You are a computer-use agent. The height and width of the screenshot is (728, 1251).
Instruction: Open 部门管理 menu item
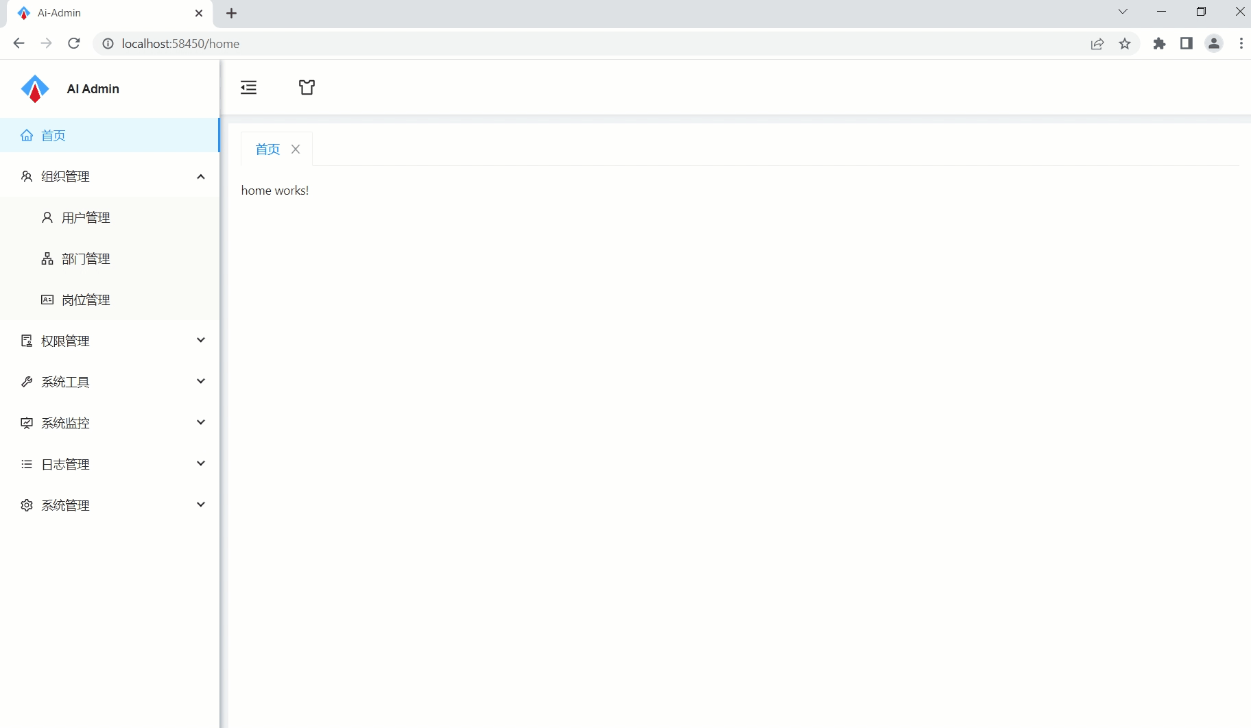coord(110,258)
